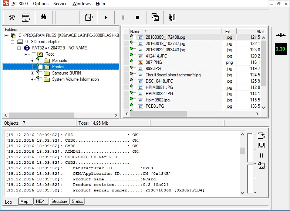
Task: Click the cascading windows toolbar icon
Action: (x=155, y=17)
